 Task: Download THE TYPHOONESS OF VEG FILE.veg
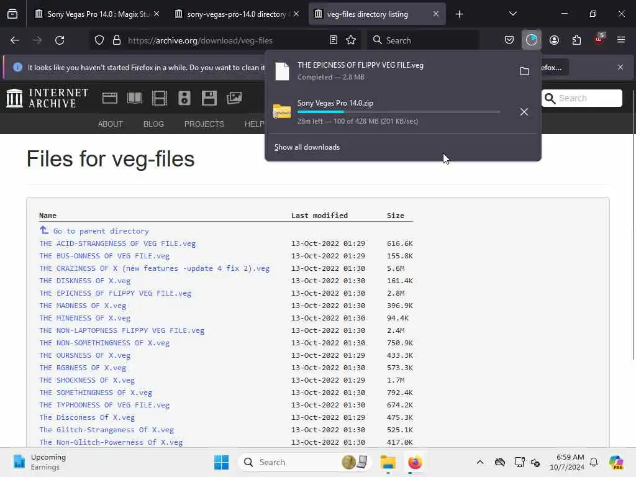(x=104, y=405)
